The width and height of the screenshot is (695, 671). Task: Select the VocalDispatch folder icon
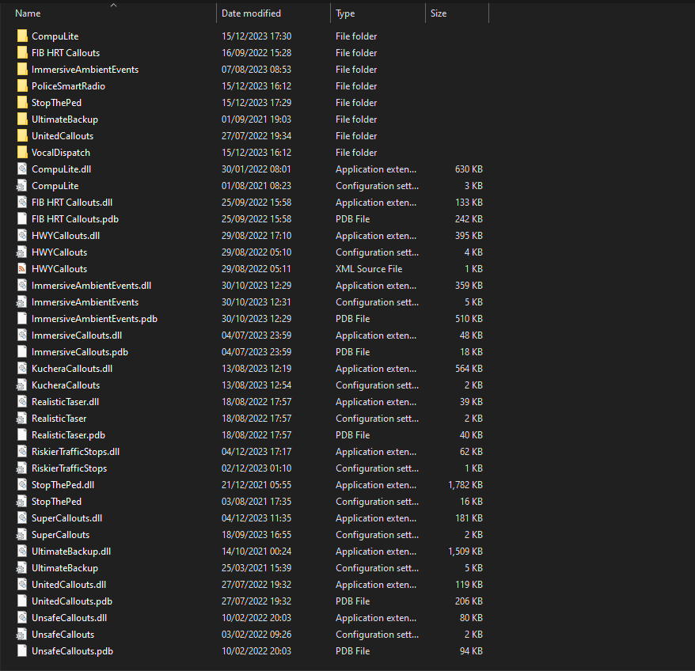[x=22, y=153]
